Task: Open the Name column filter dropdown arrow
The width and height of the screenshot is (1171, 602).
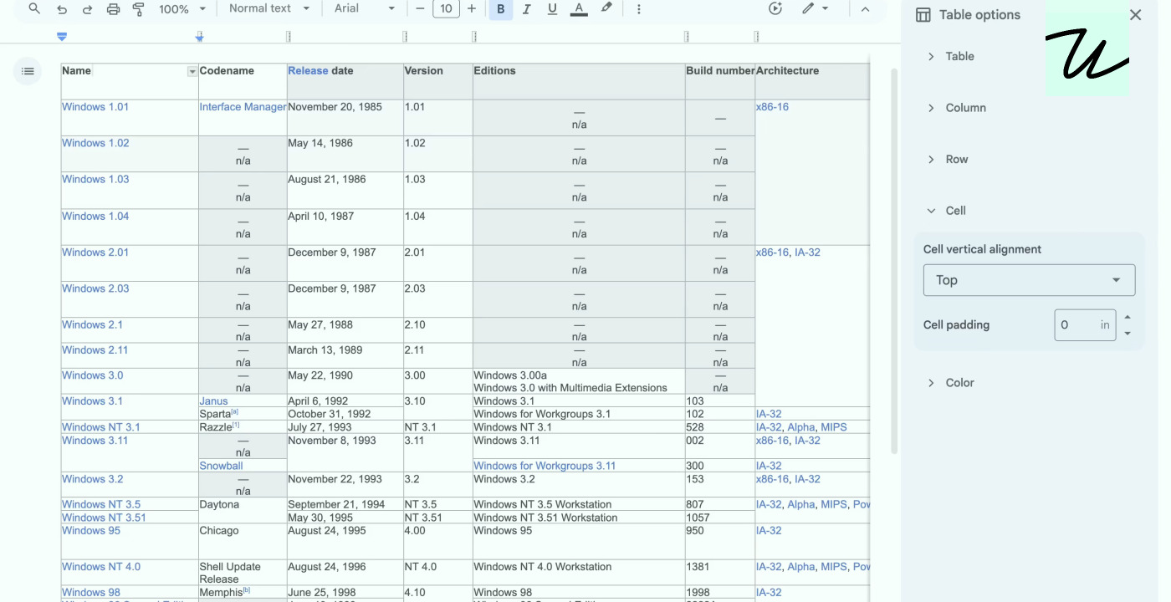Action: [192, 72]
